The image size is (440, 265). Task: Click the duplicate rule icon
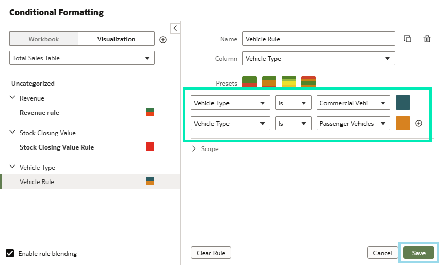[408, 39]
